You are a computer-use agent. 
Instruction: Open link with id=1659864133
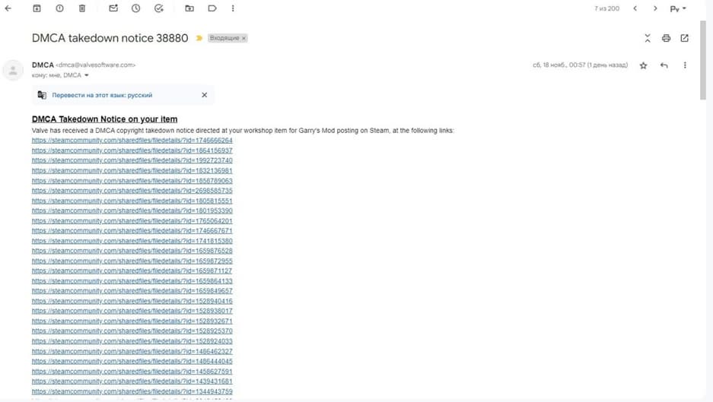[132, 281]
